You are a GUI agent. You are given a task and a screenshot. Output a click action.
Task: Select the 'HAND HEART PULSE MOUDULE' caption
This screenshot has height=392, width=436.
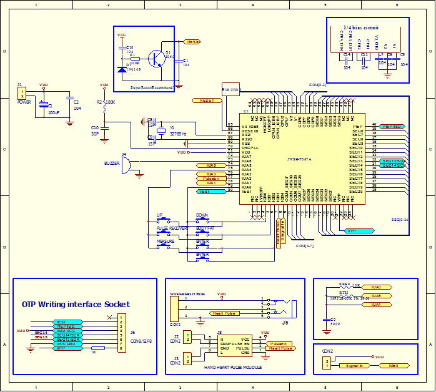coord(233,367)
